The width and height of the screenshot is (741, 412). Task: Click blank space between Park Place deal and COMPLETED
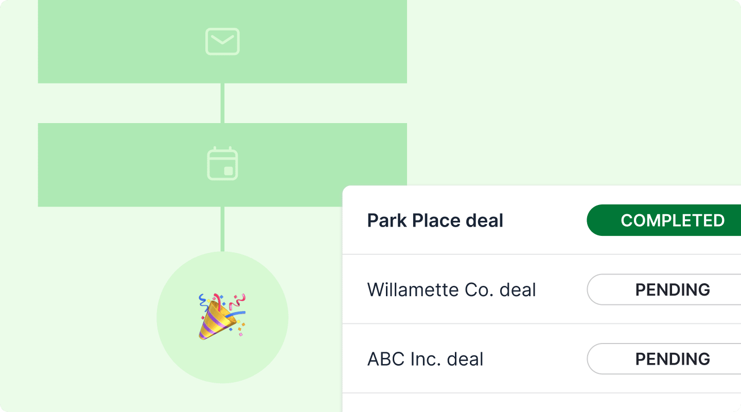pos(545,220)
